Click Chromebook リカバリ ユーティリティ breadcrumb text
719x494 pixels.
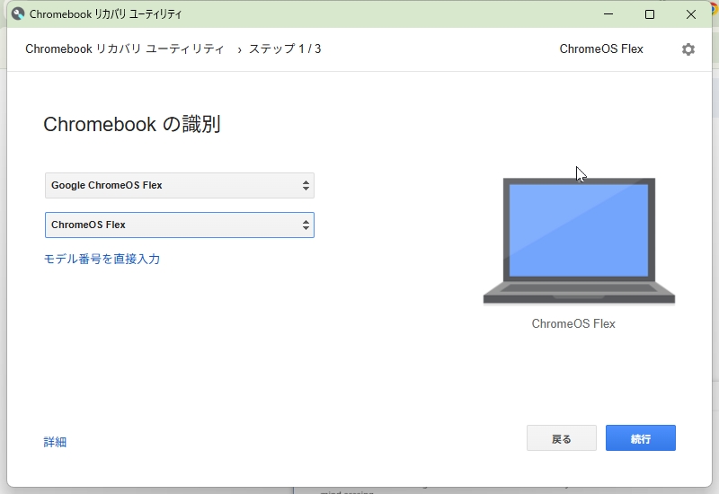pos(125,49)
